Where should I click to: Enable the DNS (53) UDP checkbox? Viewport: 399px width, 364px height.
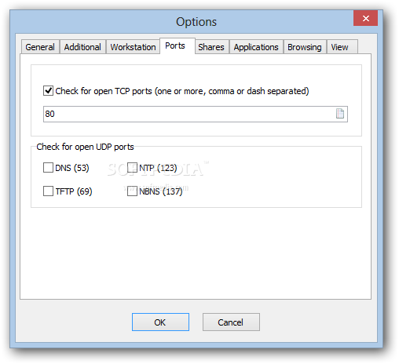(48, 168)
